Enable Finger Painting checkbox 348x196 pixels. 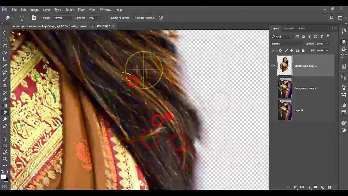pos(134,18)
